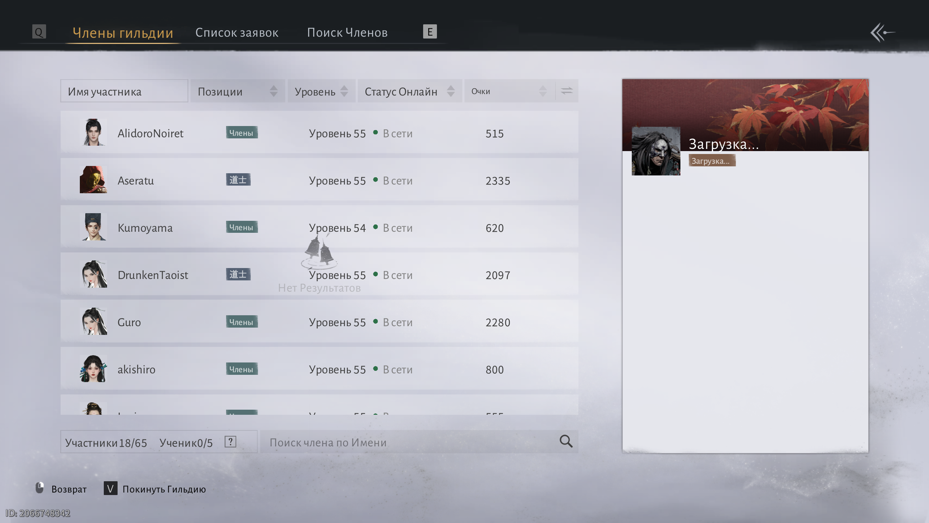Switch to Поиск Членов tab

(347, 33)
